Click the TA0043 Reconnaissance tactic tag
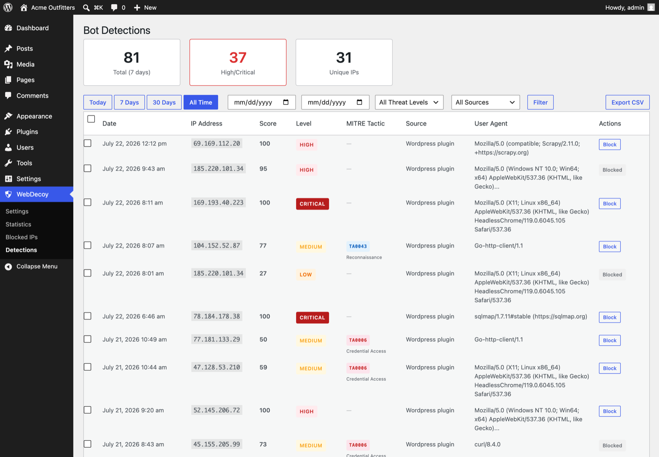 (358, 246)
